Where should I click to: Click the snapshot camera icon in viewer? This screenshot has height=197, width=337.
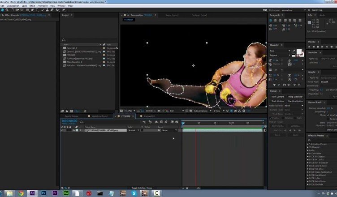(x=159, y=111)
